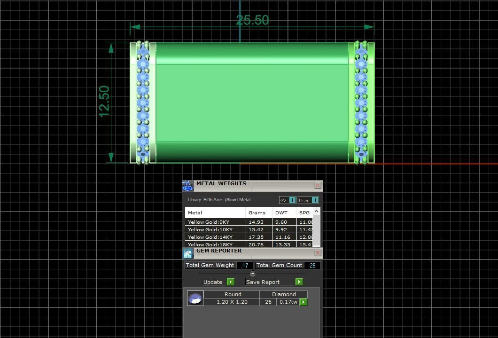
Task: Click the Grams column header
Action: click(x=259, y=213)
